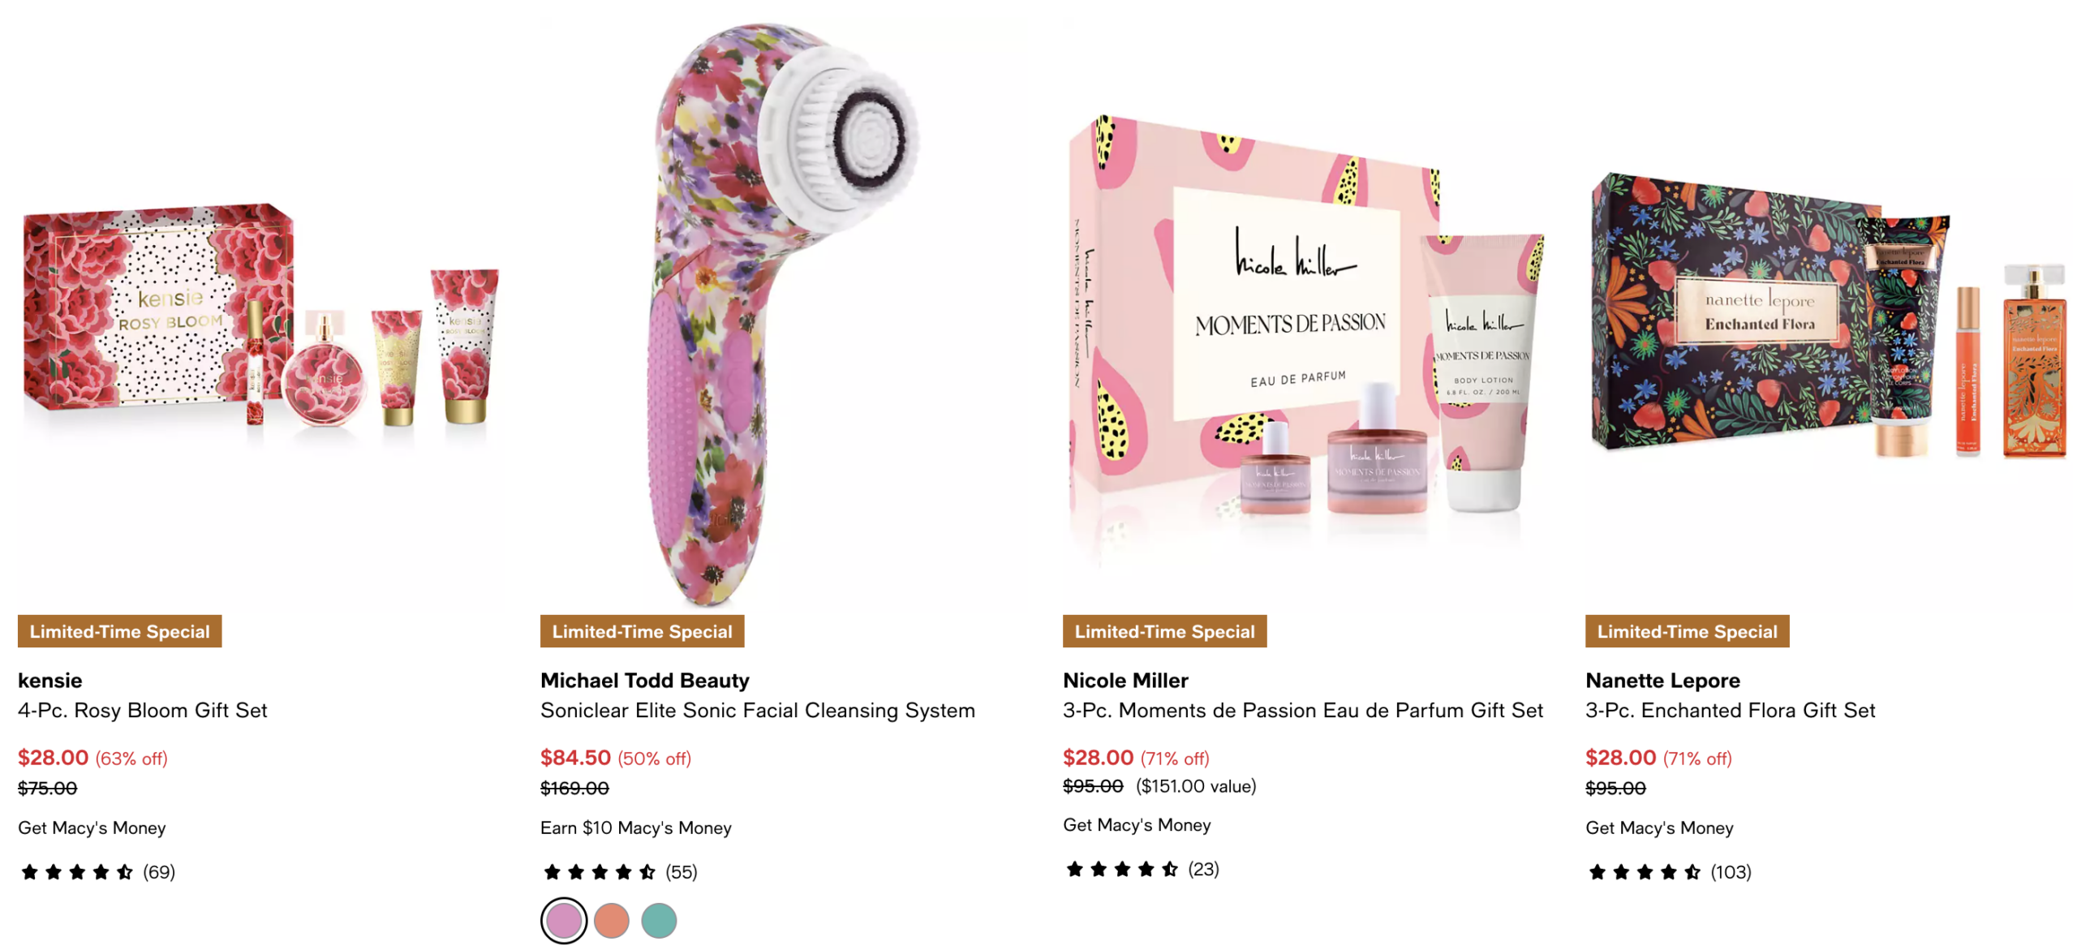The height and width of the screenshot is (946, 2077).
Task: Click Nanette Lepore Limited-Time Special badge
Action: (1687, 631)
